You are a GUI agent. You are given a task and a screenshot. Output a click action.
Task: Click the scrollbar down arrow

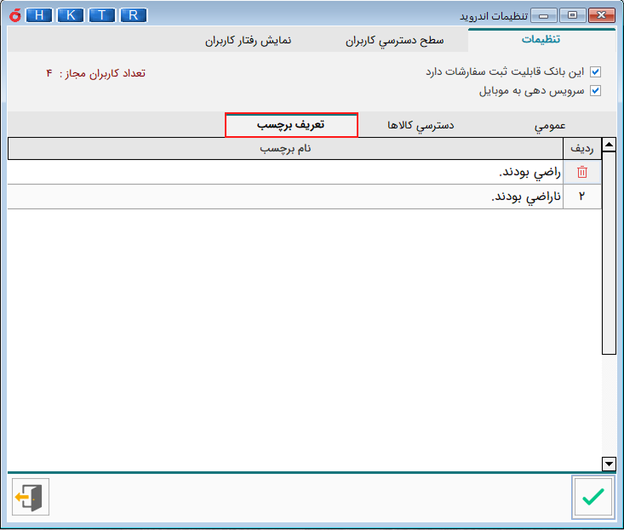point(608,464)
